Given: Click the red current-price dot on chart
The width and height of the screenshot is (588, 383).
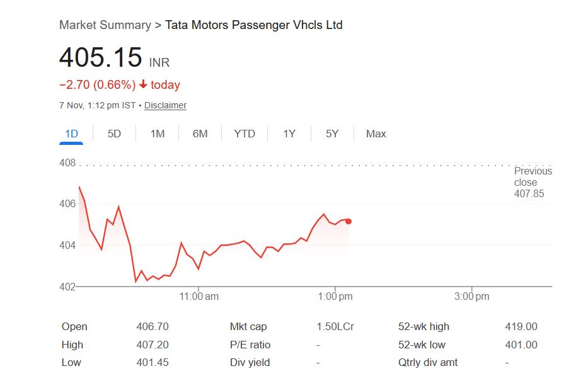Looking at the screenshot, I should [x=349, y=221].
